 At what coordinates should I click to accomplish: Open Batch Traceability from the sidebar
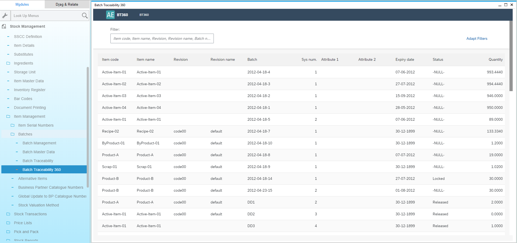38,161
